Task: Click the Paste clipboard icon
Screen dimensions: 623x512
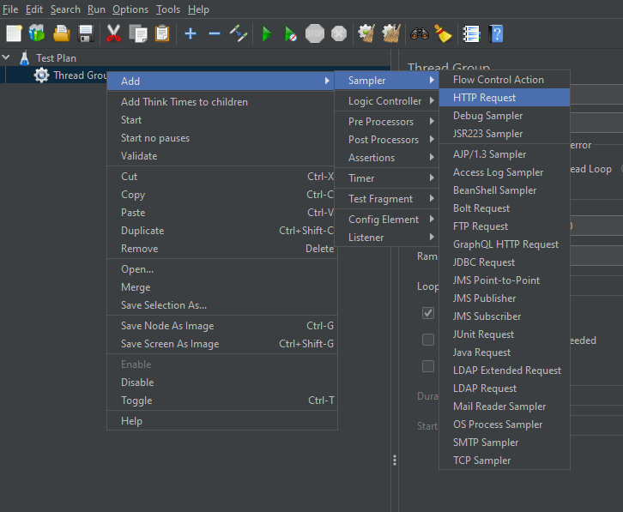Action: [162, 33]
